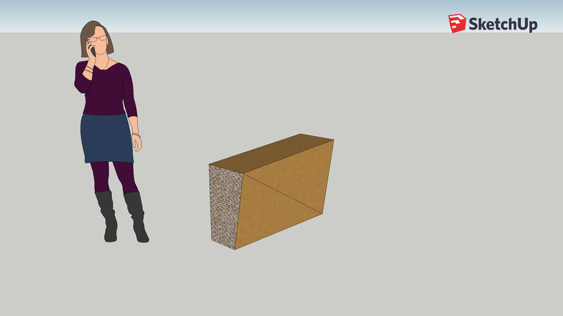Select the woman's left gray boot
The image size is (563, 316).
108,215
